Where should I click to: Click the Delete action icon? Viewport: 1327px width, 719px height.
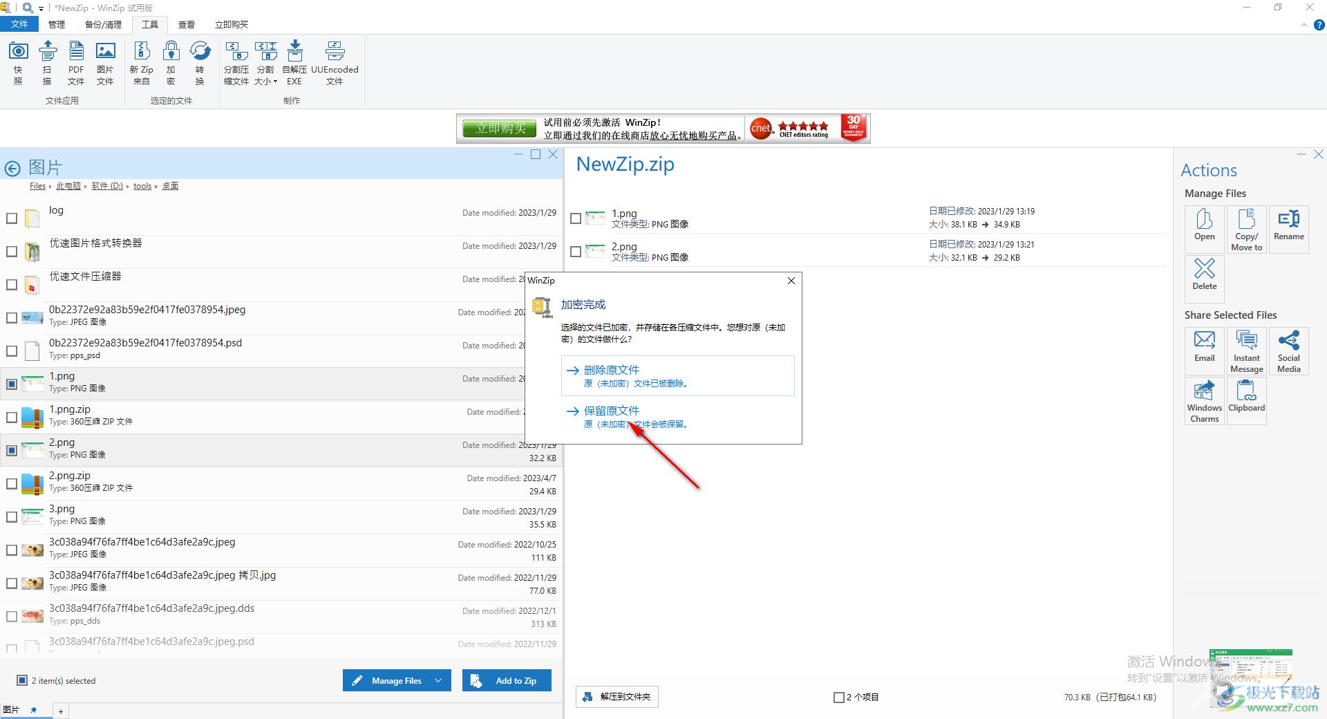1205,279
